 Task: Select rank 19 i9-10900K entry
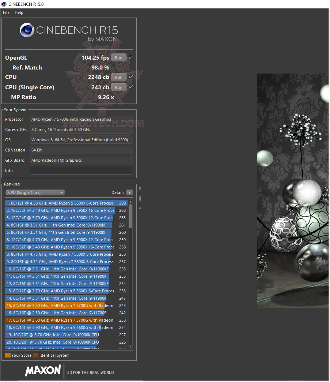tap(66, 335)
